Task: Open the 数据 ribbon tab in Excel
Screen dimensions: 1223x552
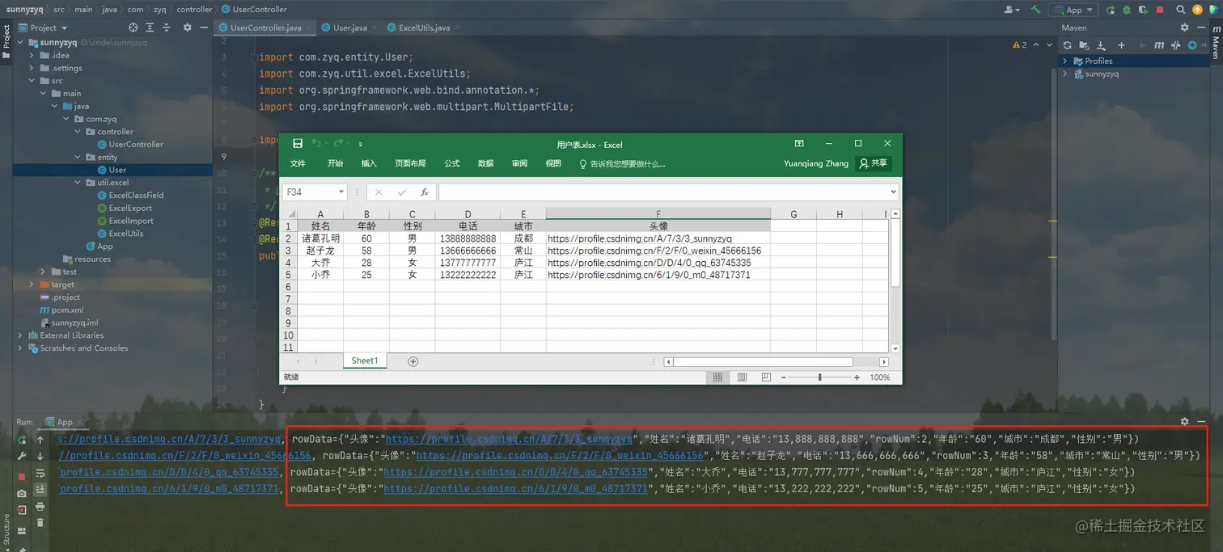Action: point(485,163)
